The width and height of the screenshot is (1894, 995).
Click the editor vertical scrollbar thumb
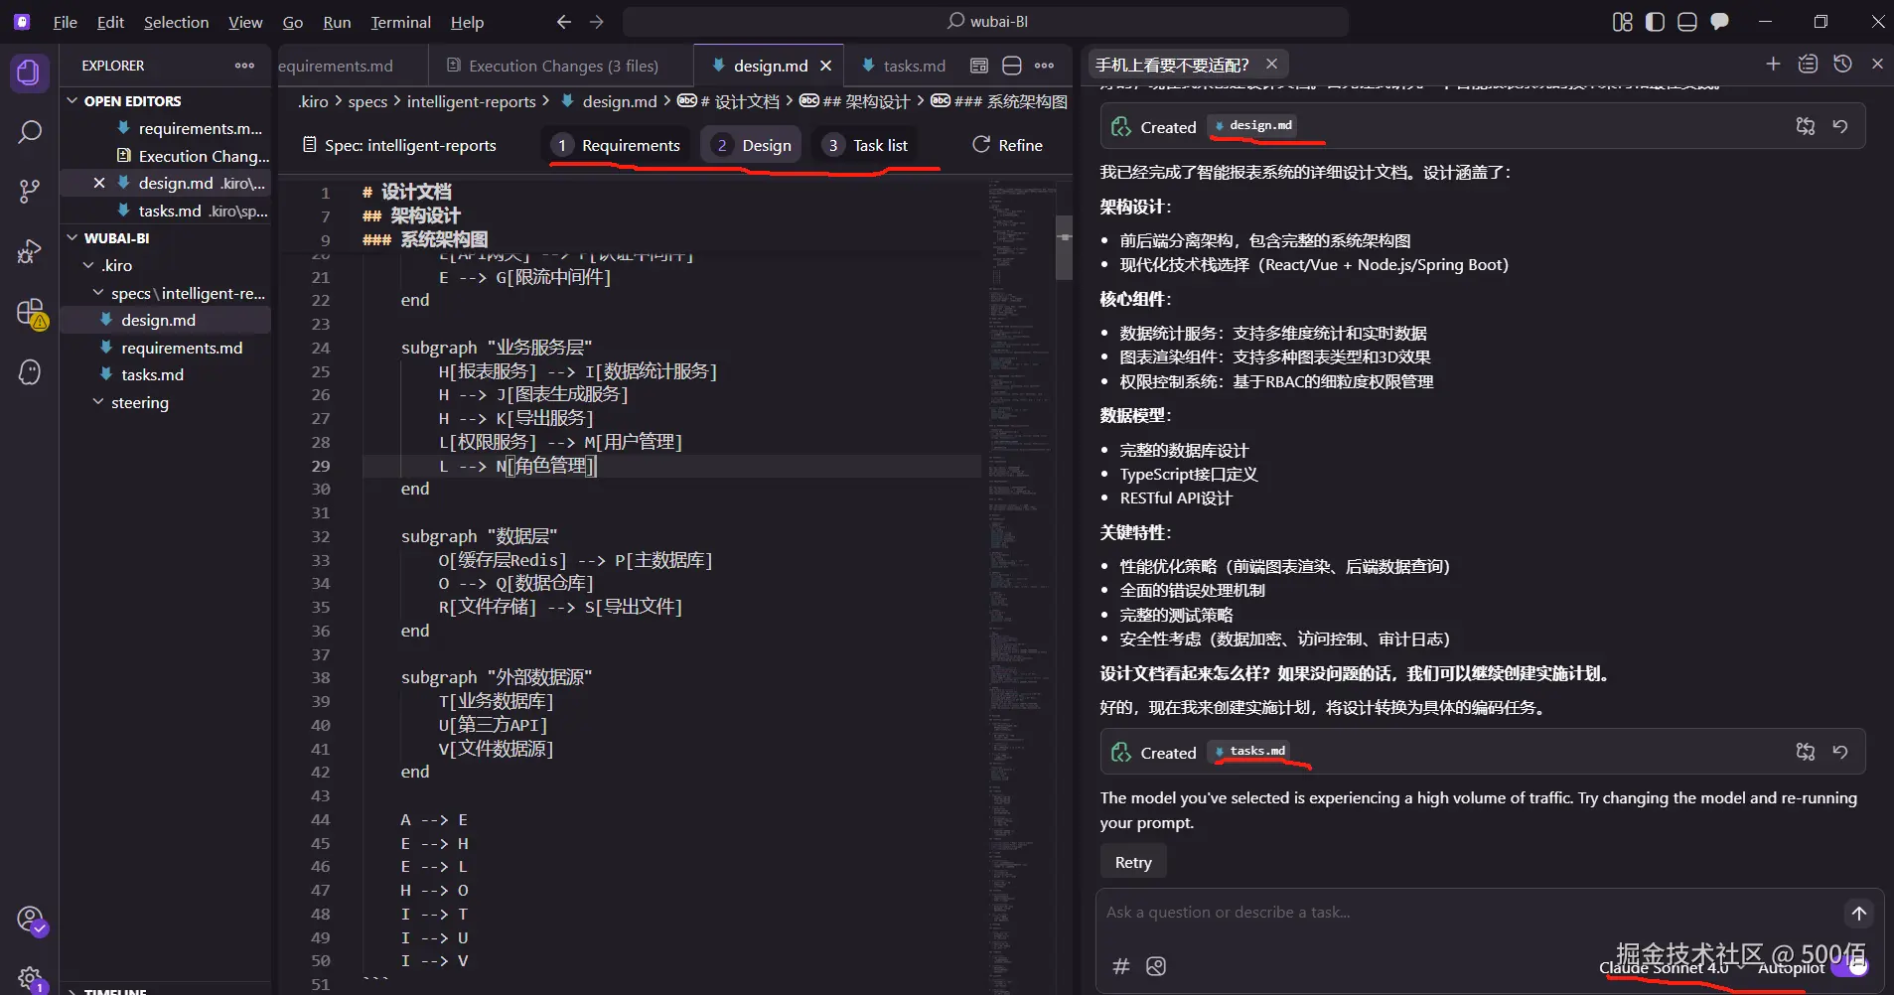click(x=1064, y=247)
